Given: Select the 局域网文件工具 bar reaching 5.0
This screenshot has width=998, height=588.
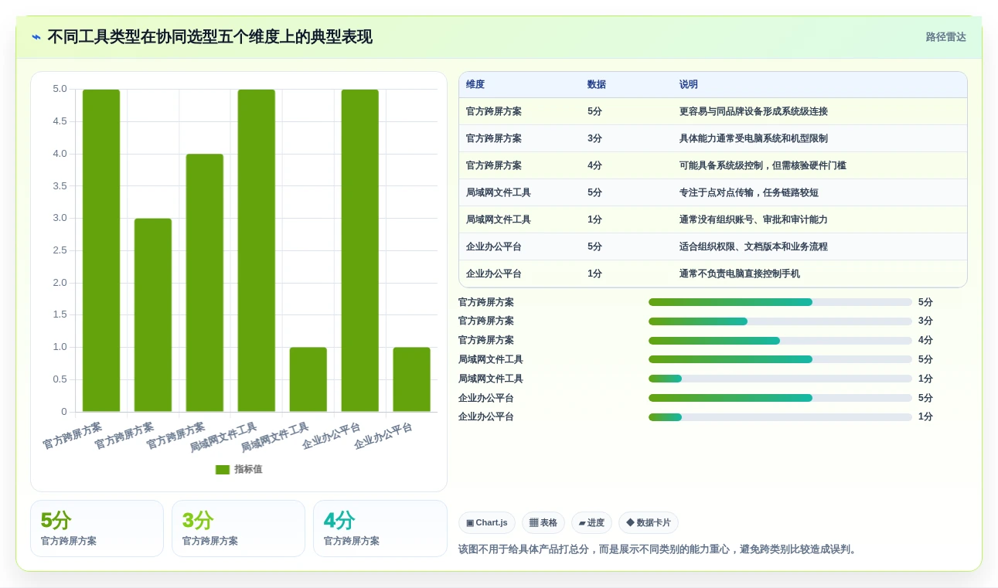Looking at the screenshot, I should [257, 250].
